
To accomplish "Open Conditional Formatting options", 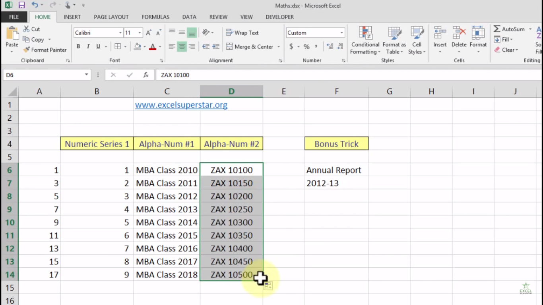I will click(x=365, y=40).
